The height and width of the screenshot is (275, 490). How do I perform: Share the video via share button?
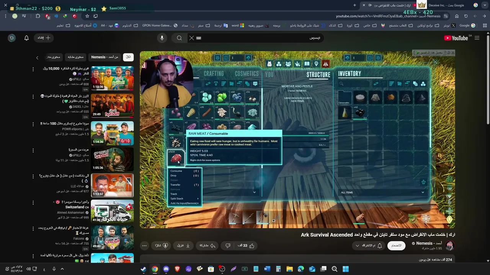click(x=207, y=246)
